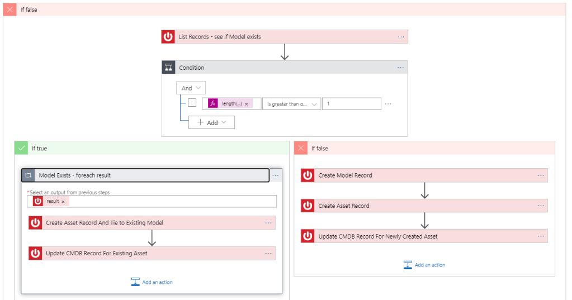The image size is (572, 300).
Task: Open ellipsis menu for Create Asset Record
Action: pos(541,206)
